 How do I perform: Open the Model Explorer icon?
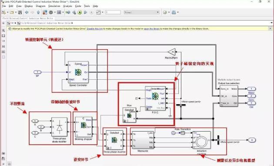coord(59,13)
